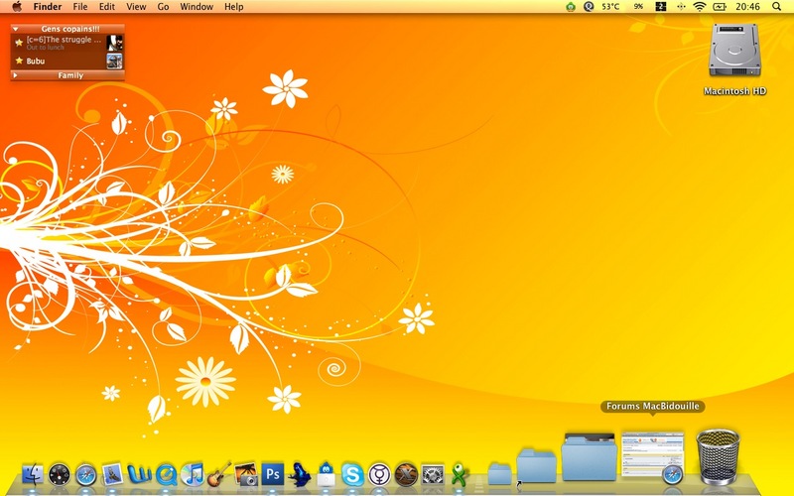Open the Apple menu
Screen dimensions: 794x496
click(x=16, y=7)
